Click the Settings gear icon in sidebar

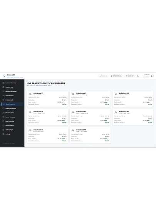[x=3, y=134]
